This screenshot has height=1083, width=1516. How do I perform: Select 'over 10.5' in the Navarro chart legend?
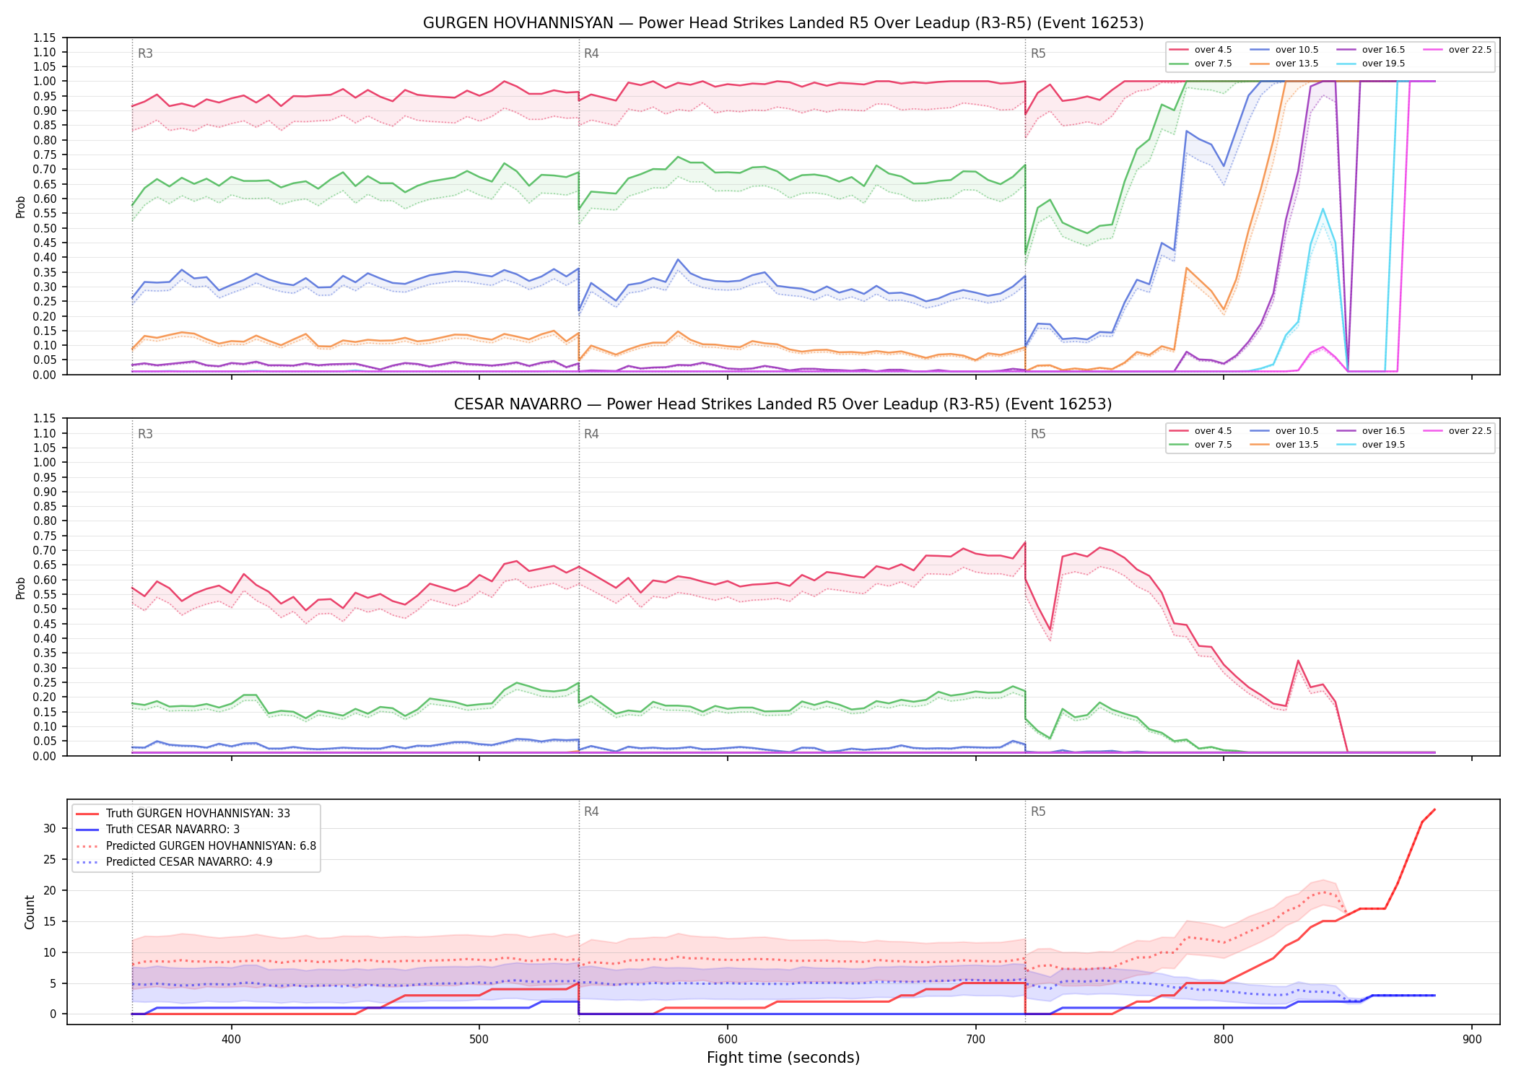1284,431
